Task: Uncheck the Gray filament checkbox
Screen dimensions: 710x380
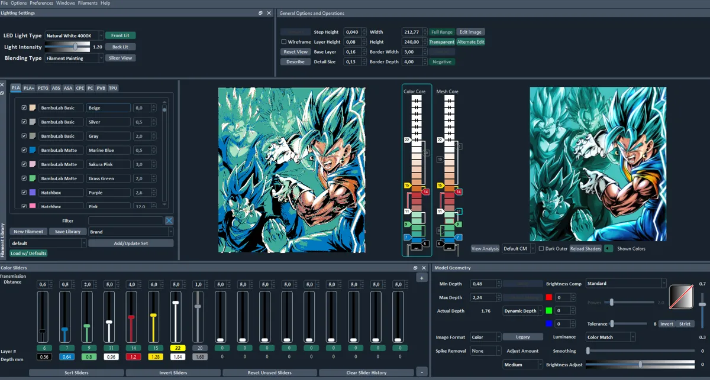Action: (24, 136)
